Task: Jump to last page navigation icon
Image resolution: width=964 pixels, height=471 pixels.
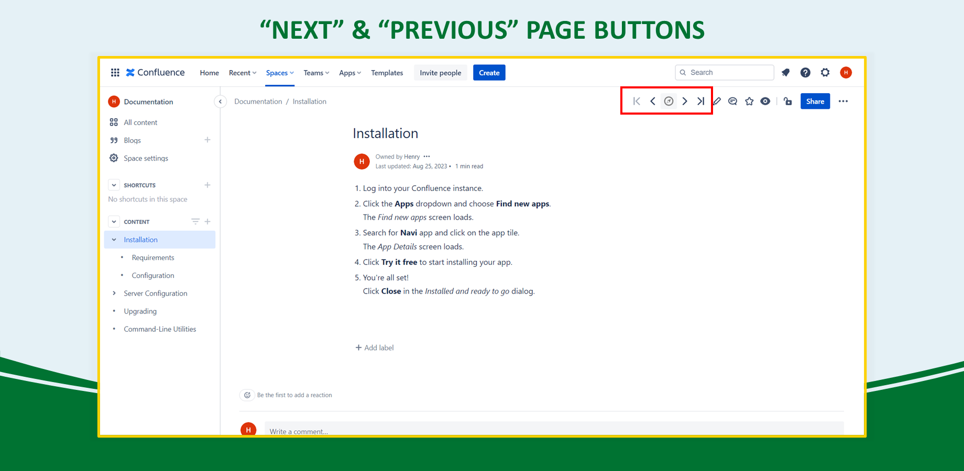Action: (700, 101)
